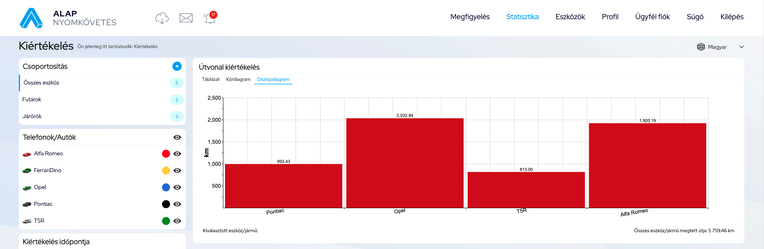Click the green FerrariDino car icon
Image resolution: width=764 pixels, height=249 pixels.
(x=27, y=171)
